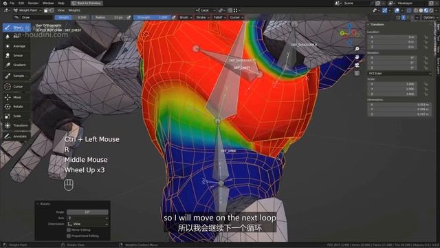Enable Proportional Editing checkbox

point(69,236)
